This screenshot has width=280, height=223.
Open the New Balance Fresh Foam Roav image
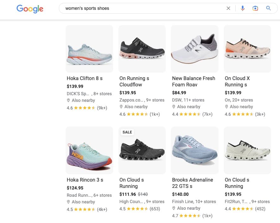coord(195,49)
